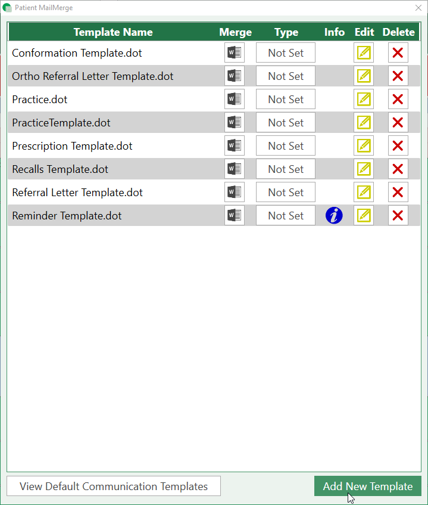Click the Template Name column header

(x=113, y=32)
